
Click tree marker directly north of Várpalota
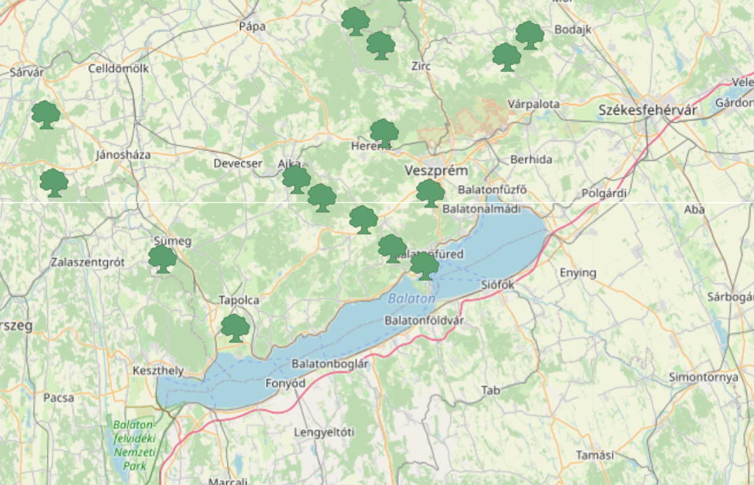pyautogui.click(x=506, y=57)
